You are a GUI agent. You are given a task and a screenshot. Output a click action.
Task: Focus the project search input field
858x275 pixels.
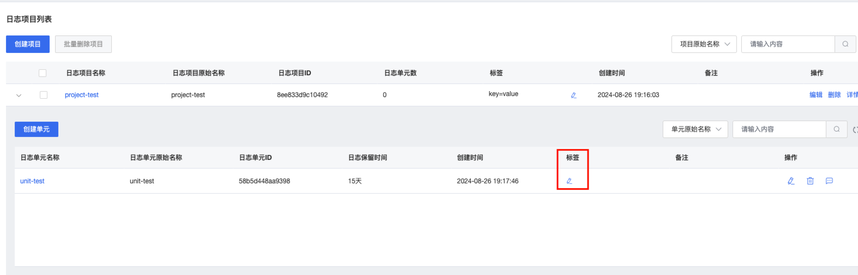click(x=788, y=44)
